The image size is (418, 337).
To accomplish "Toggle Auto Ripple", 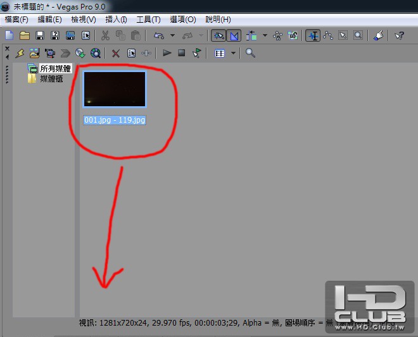I will click(x=251, y=35).
